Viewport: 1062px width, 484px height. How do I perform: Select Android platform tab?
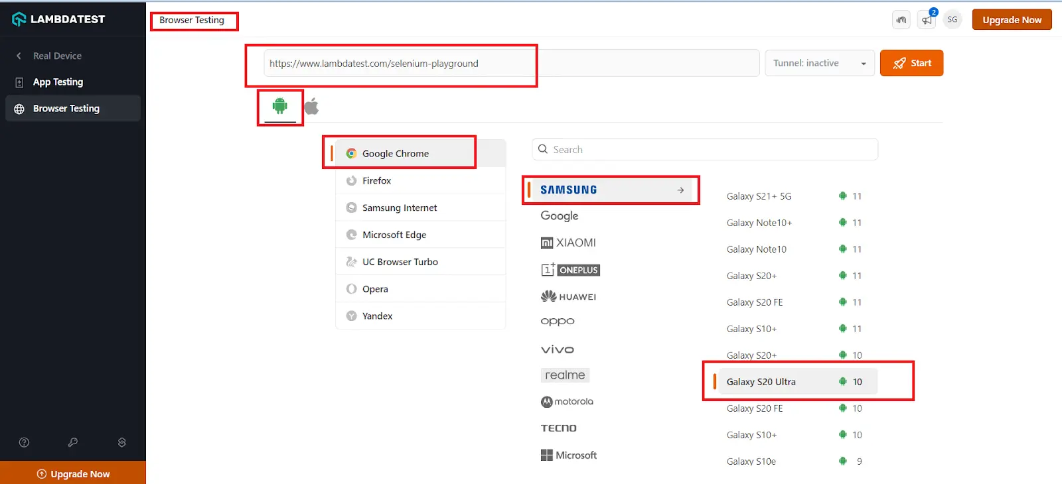click(x=280, y=106)
